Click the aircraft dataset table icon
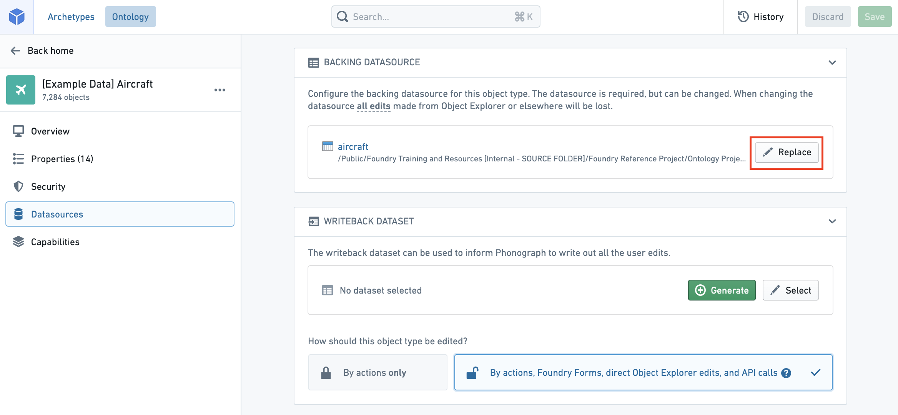898x415 pixels. point(328,146)
